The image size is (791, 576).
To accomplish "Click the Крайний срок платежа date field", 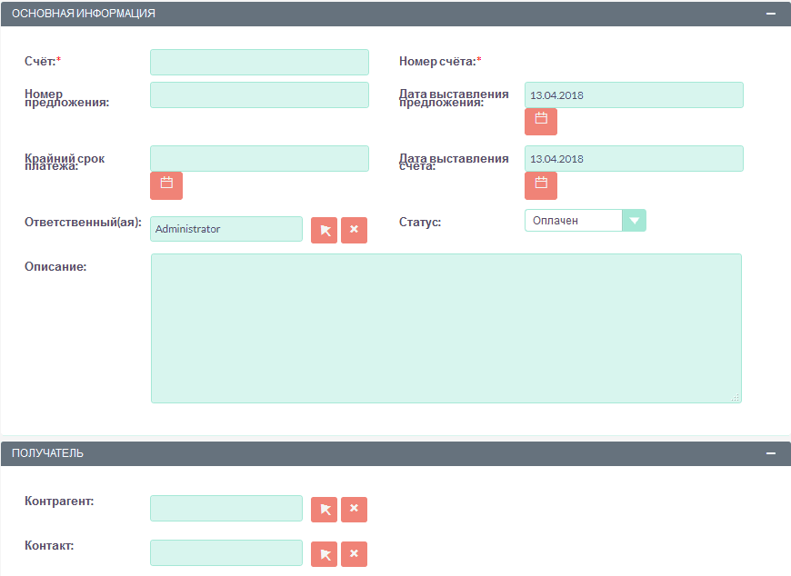I will point(259,158).
